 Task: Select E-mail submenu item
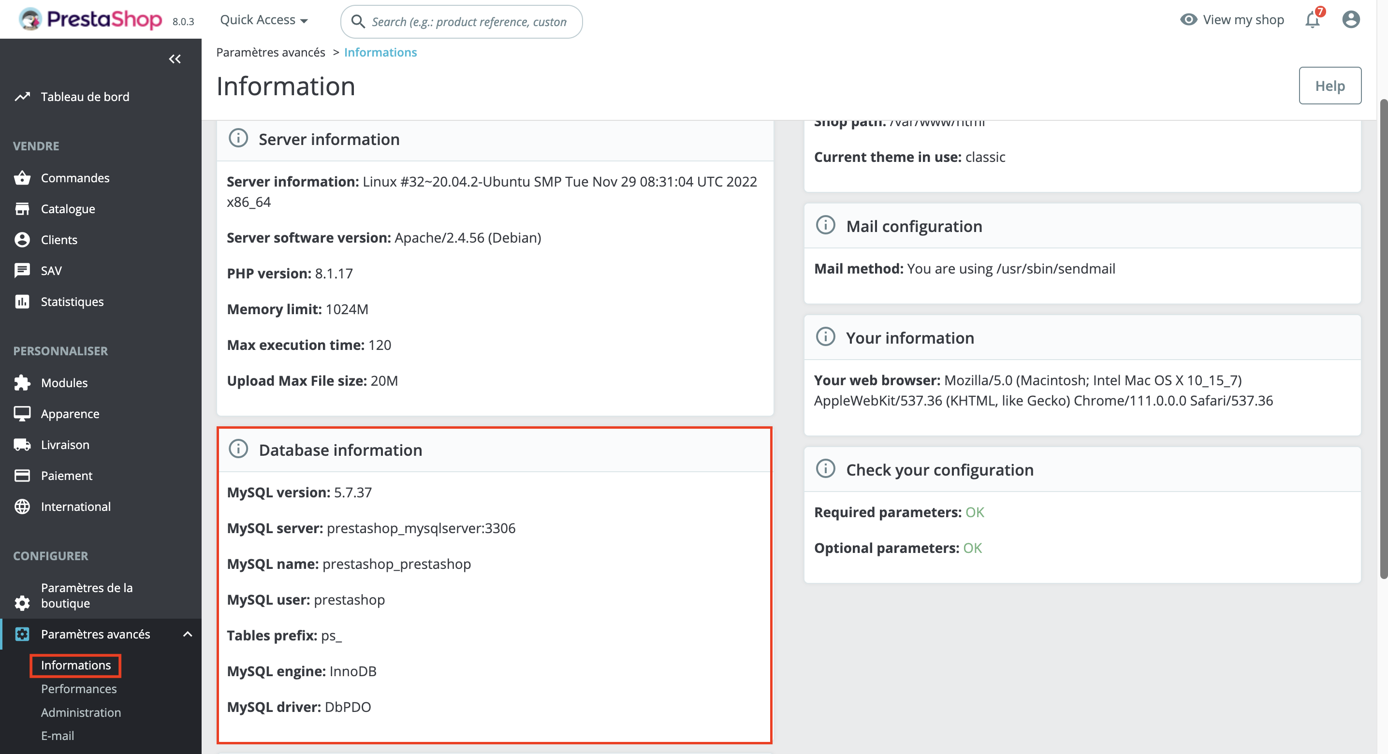pyautogui.click(x=58, y=736)
